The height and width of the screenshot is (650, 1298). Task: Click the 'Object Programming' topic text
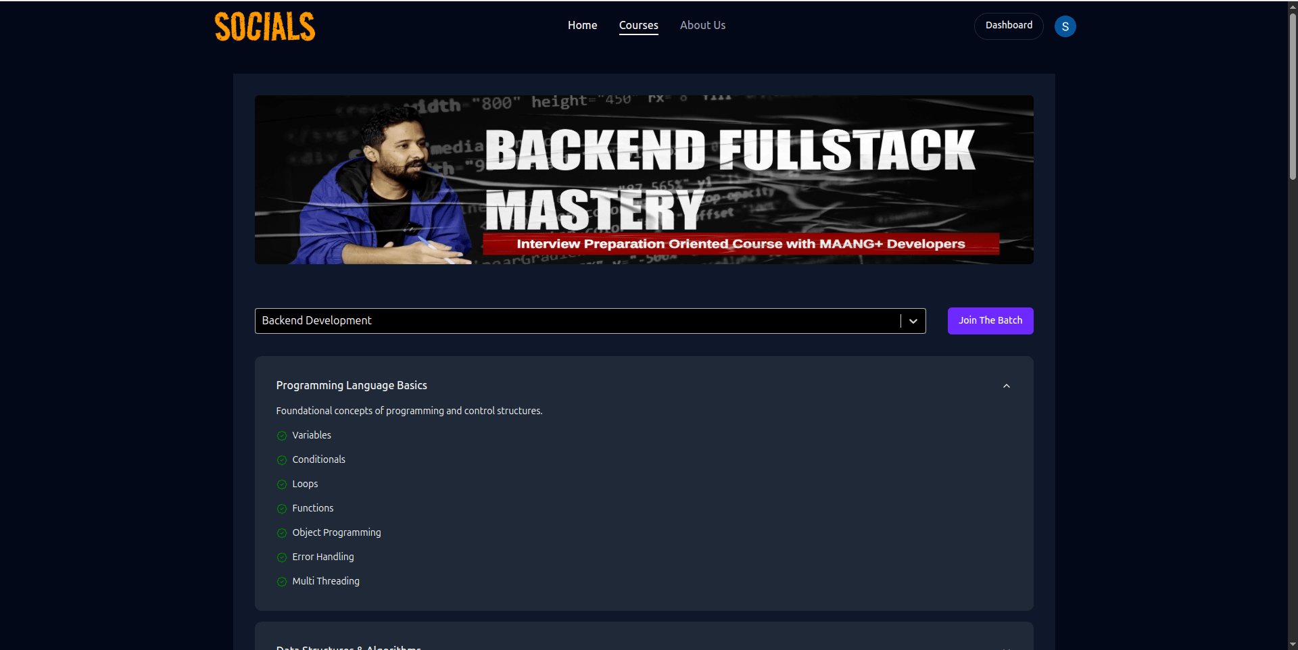coord(337,532)
